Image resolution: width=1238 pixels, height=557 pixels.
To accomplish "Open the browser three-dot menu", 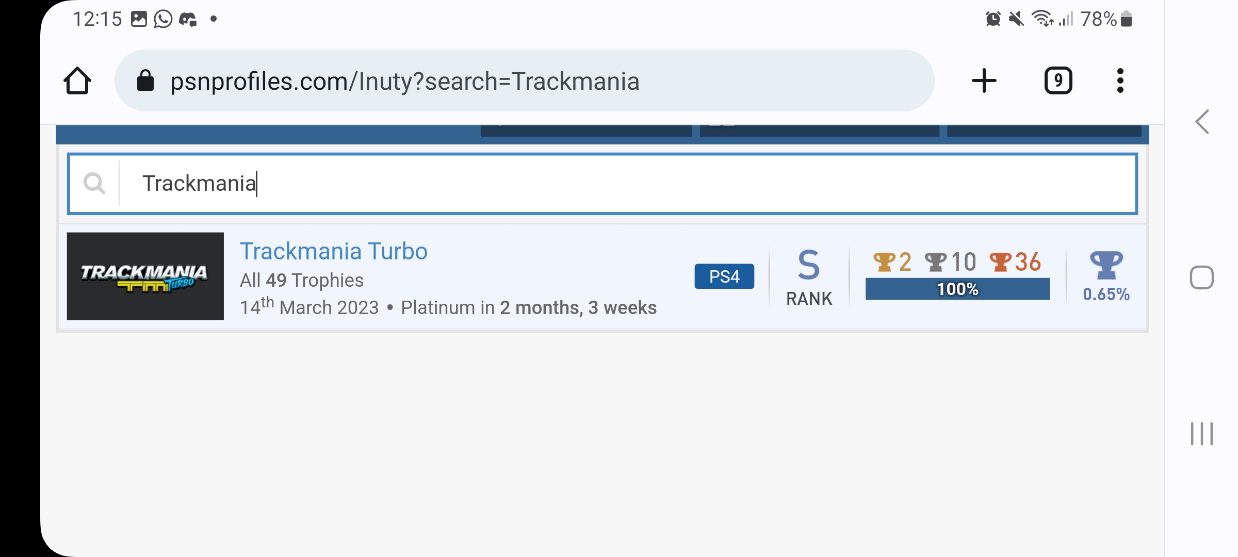I will tap(1120, 81).
